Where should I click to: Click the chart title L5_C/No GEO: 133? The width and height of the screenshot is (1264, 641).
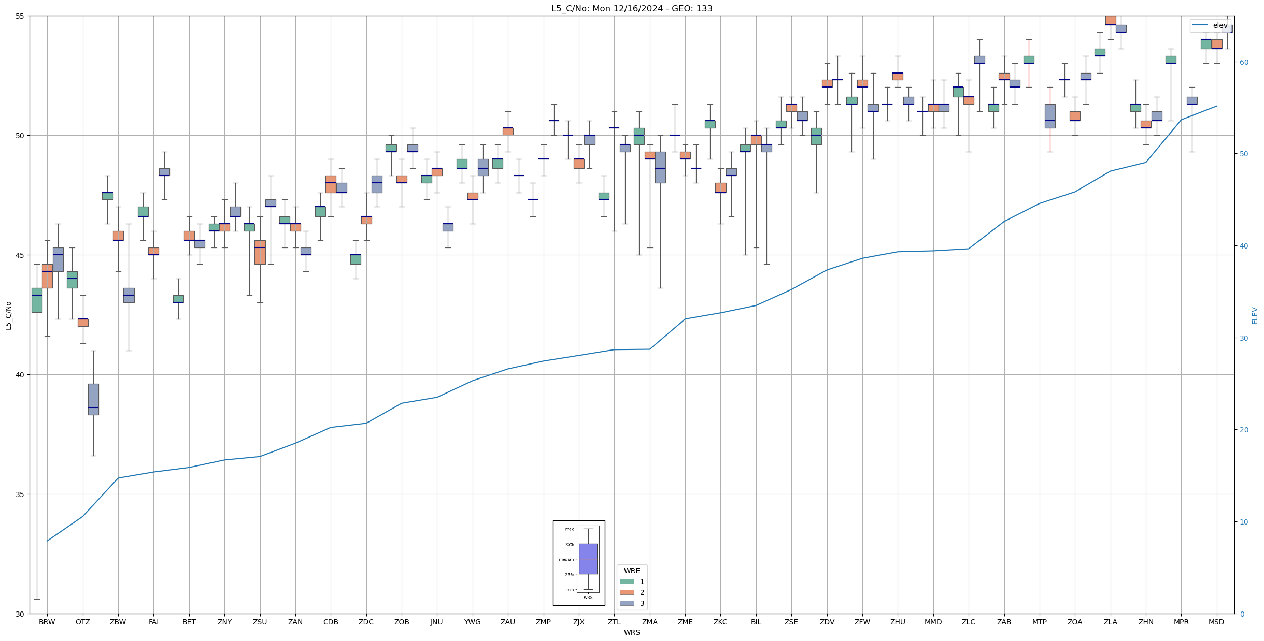(632, 8)
